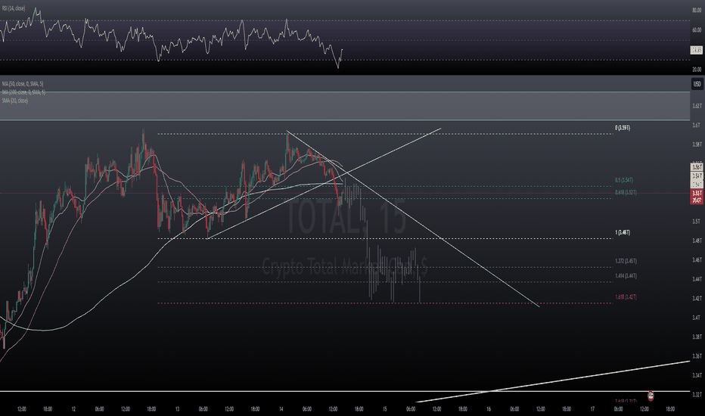Click the 3.6T price axis label

tap(696, 125)
